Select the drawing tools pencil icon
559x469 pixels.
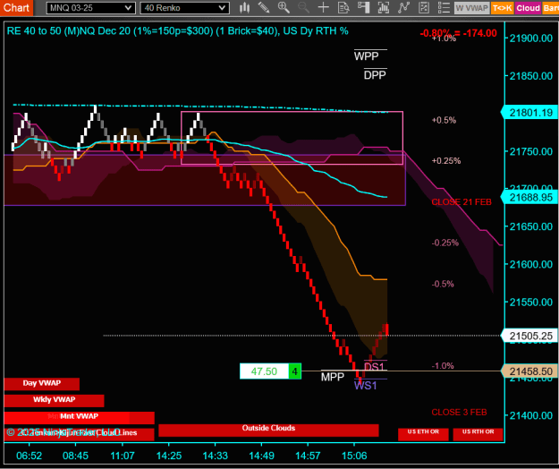point(264,7)
